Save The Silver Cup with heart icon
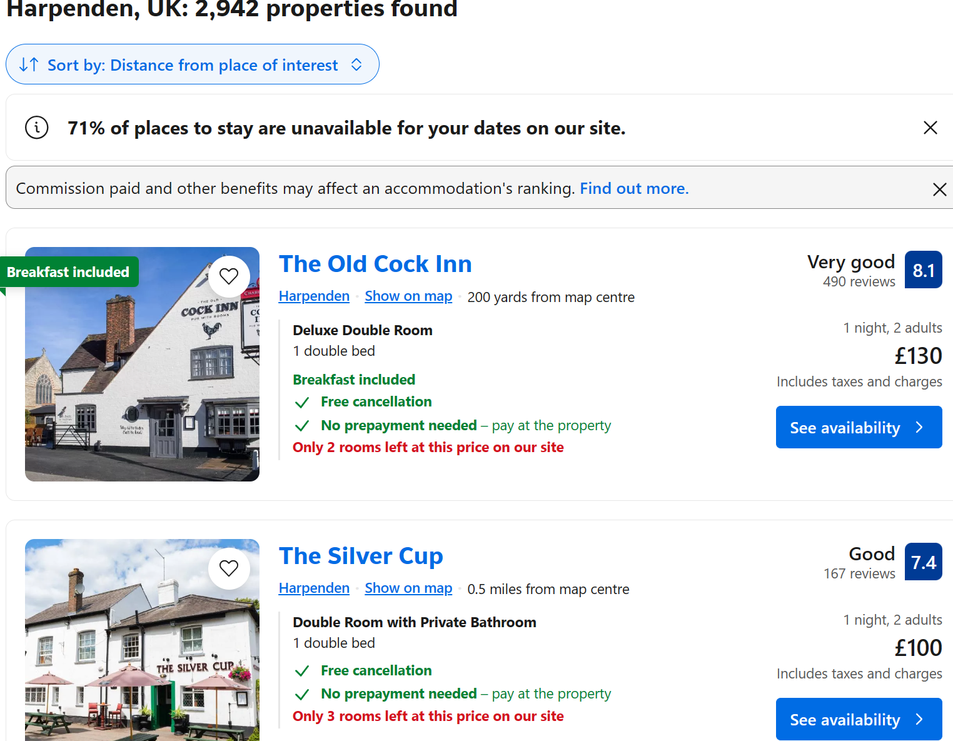 point(229,568)
